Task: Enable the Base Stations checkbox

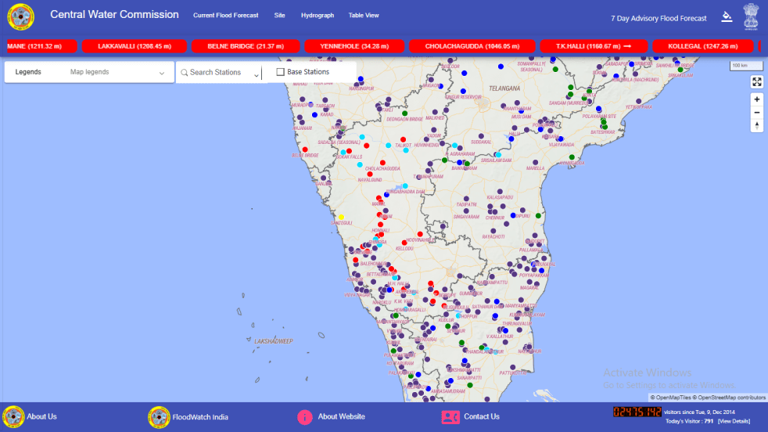Action: (x=281, y=72)
